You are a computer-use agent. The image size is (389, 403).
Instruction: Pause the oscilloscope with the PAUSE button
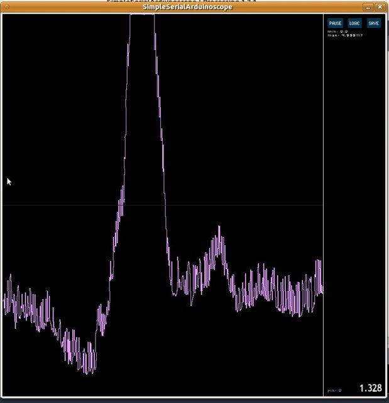coord(335,23)
